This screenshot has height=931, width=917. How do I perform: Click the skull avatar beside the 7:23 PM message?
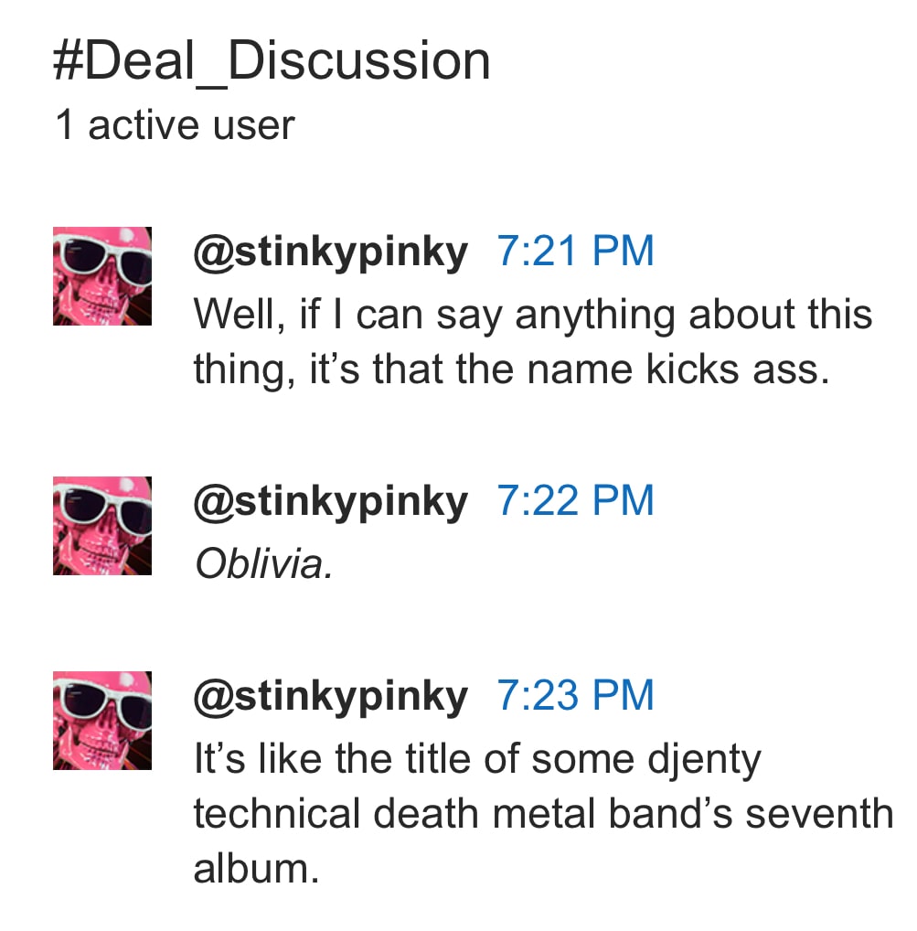coord(101,720)
